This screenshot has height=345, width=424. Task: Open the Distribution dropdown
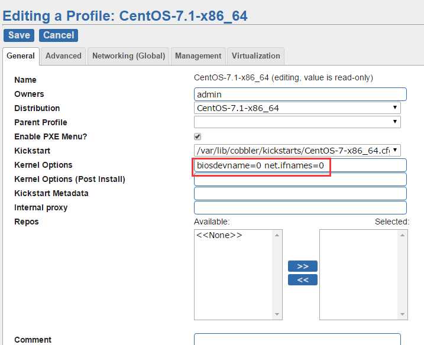pos(297,108)
